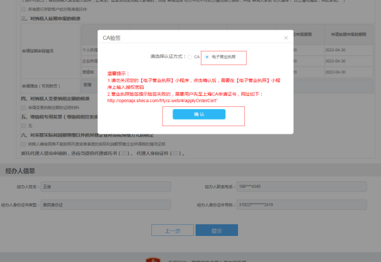The height and width of the screenshot is (262, 381).
Task: Click the 温馨提示 warning label
Action: [x=118, y=73]
